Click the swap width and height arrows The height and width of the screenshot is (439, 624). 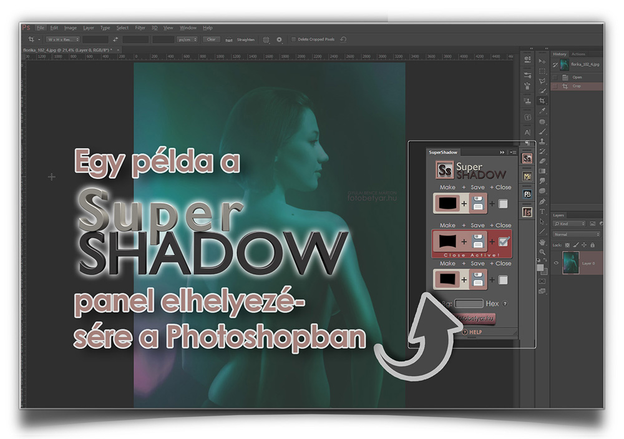[x=115, y=39]
